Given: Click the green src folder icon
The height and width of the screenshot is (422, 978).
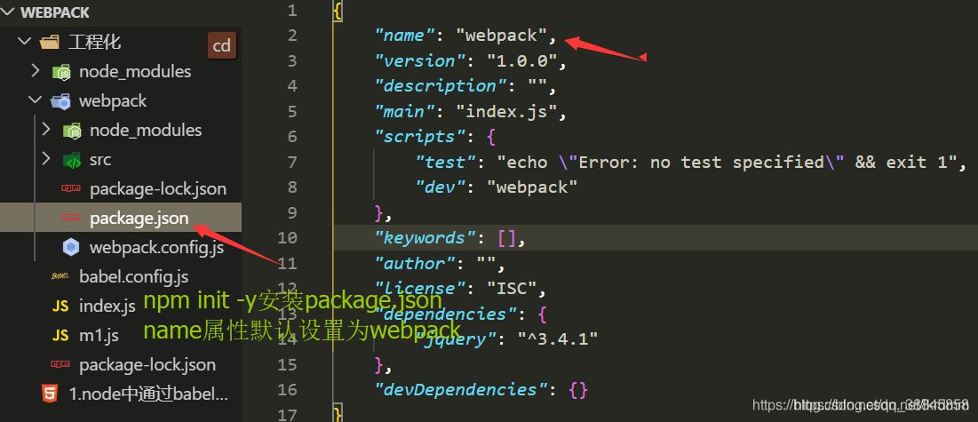Looking at the screenshot, I should pos(72,160).
